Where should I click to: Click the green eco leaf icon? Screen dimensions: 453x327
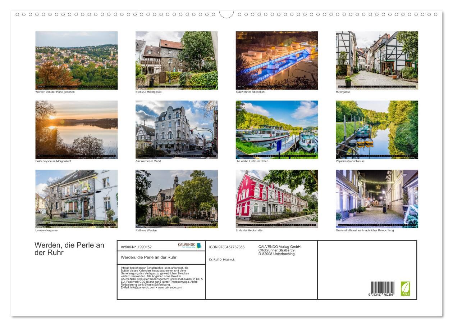click(x=405, y=288)
